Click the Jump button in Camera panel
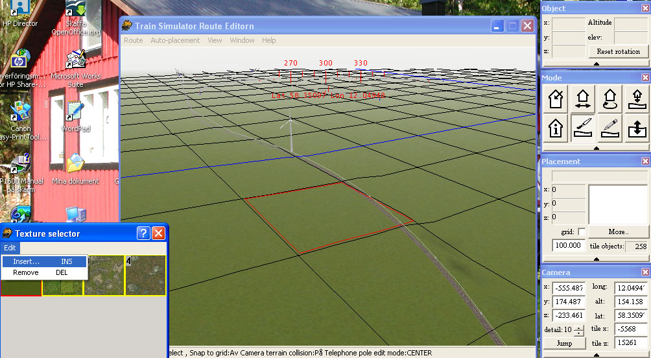The image size is (651, 358). [x=564, y=344]
